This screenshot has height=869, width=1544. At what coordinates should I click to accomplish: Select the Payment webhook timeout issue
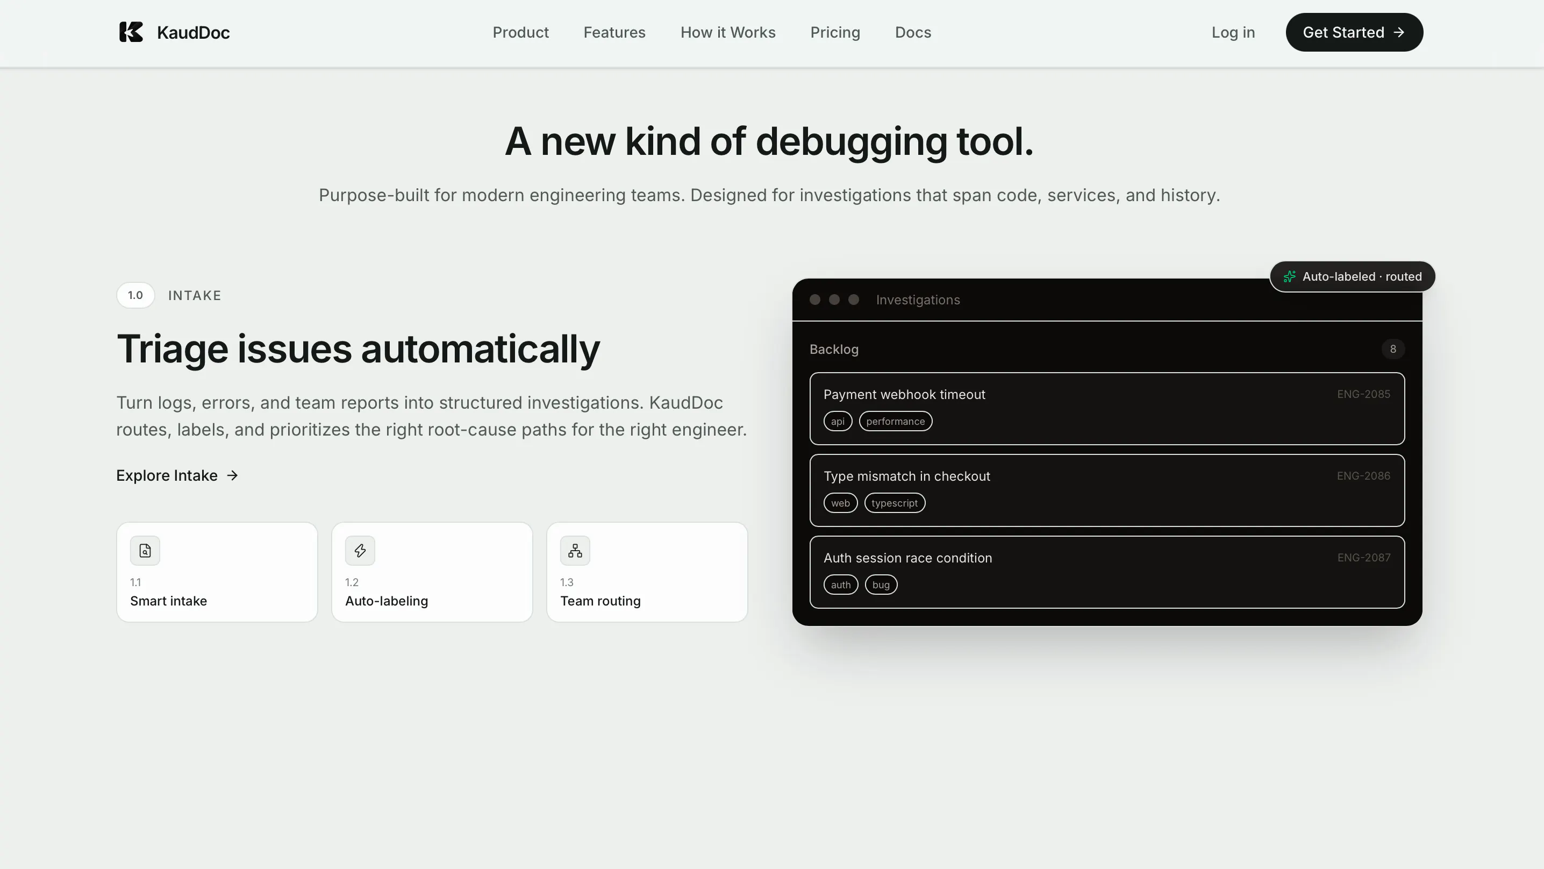point(1107,408)
